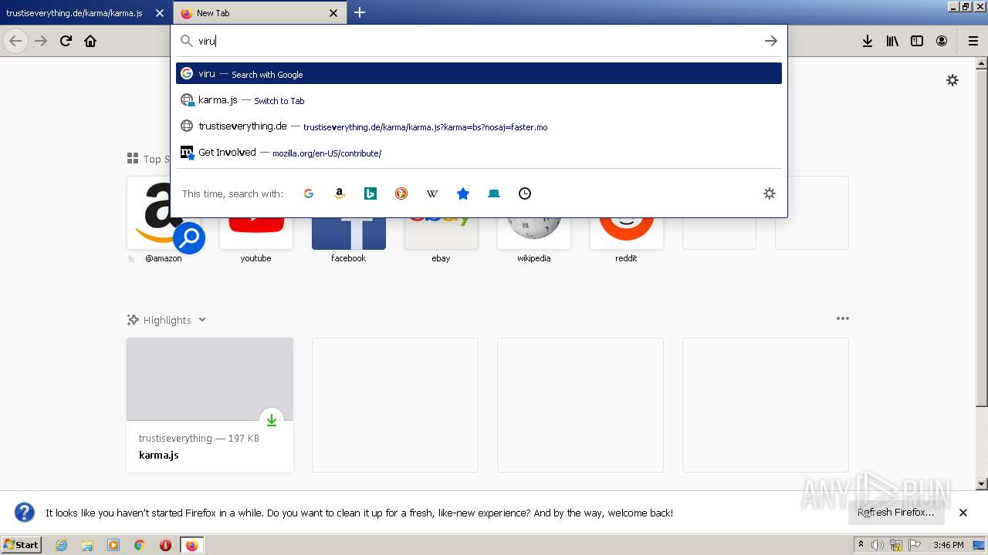Choose Get Involved mozilla.org suggestion
988x555 pixels.
(x=479, y=153)
